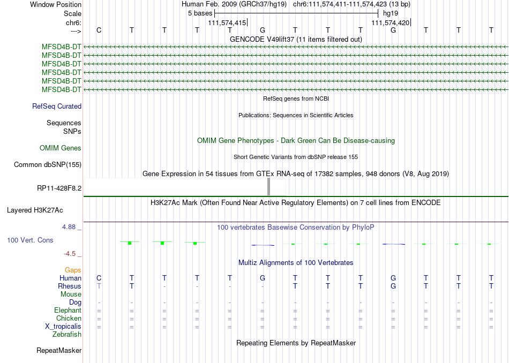Select the Human species row label
This screenshot has height=363, width=509.
tap(70, 278)
